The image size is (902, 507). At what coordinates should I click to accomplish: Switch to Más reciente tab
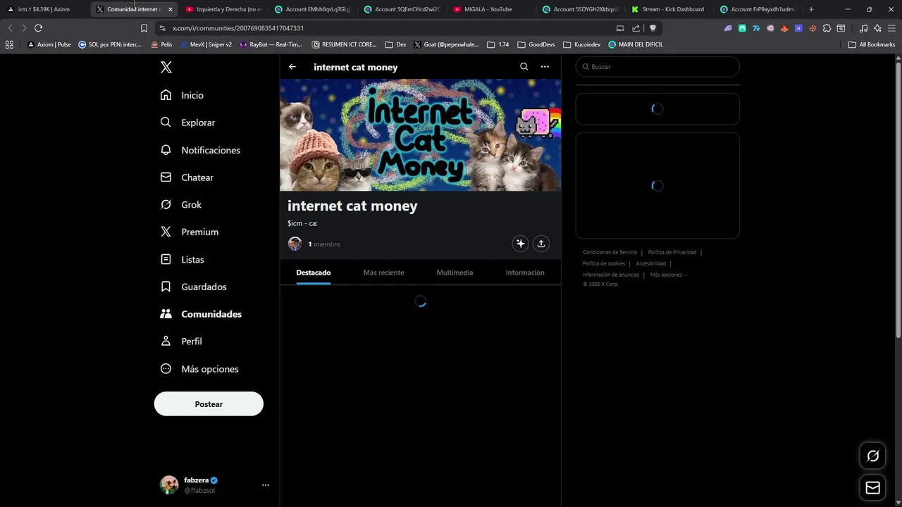coord(383,273)
